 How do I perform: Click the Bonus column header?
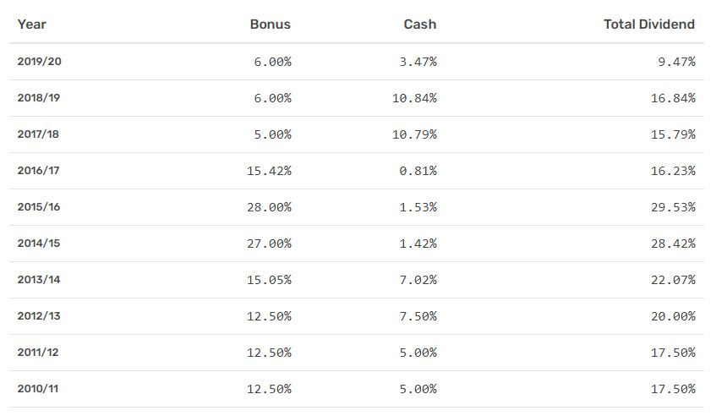pyautogui.click(x=270, y=25)
